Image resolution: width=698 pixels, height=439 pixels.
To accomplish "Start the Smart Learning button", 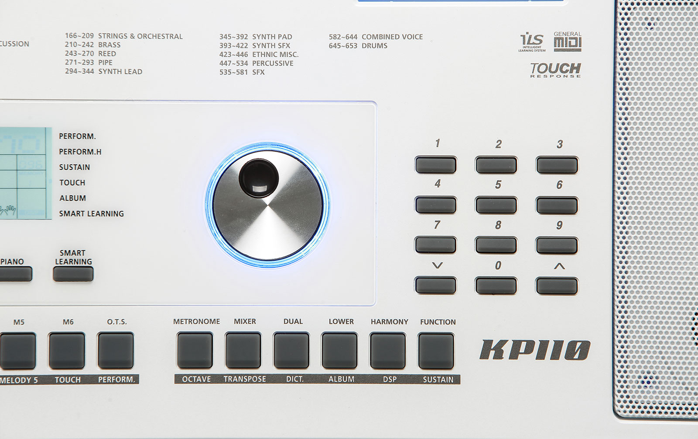I will [x=73, y=274].
